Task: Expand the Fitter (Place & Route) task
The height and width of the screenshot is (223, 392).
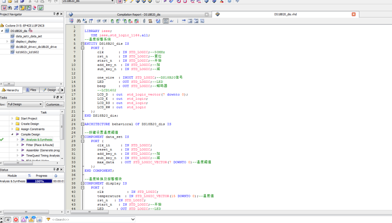Action: click(17, 145)
